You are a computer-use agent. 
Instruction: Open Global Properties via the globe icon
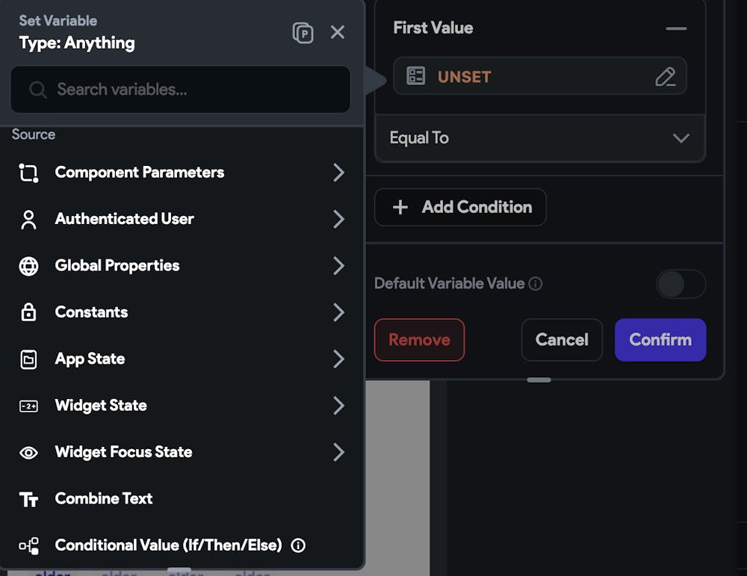[28, 265]
